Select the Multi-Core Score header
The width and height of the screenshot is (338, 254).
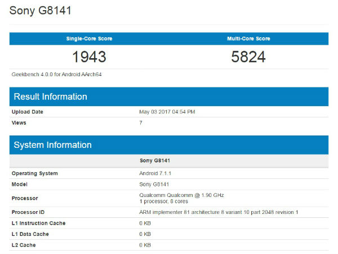click(248, 39)
